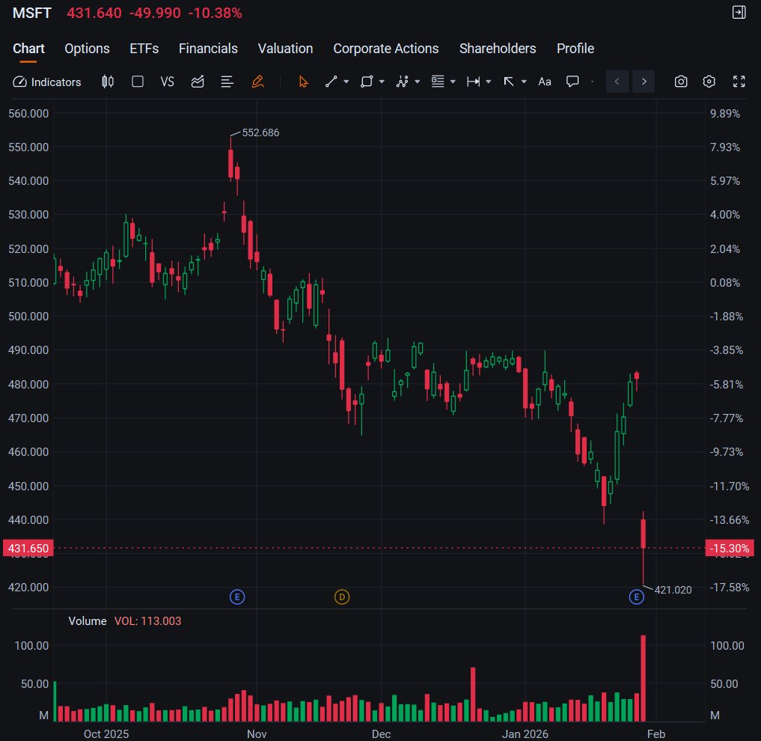Screen dimensions: 761x741
Task: Click the earnings marker near February
Action: (x=637, y=597)
